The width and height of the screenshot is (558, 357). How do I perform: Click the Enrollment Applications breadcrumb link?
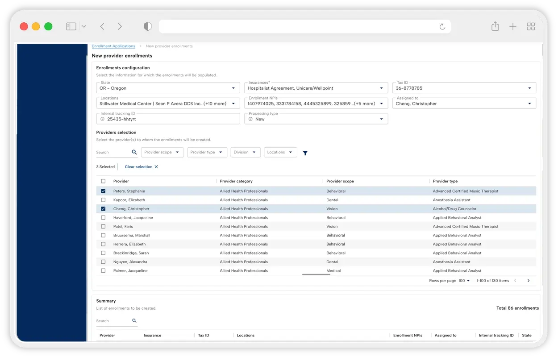(113, 46)
